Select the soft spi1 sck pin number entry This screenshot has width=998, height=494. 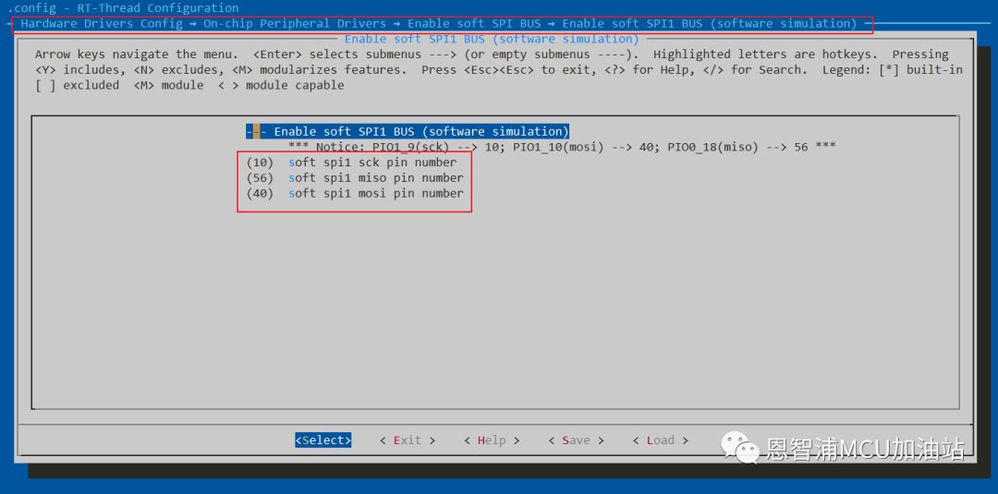point(351,163)
